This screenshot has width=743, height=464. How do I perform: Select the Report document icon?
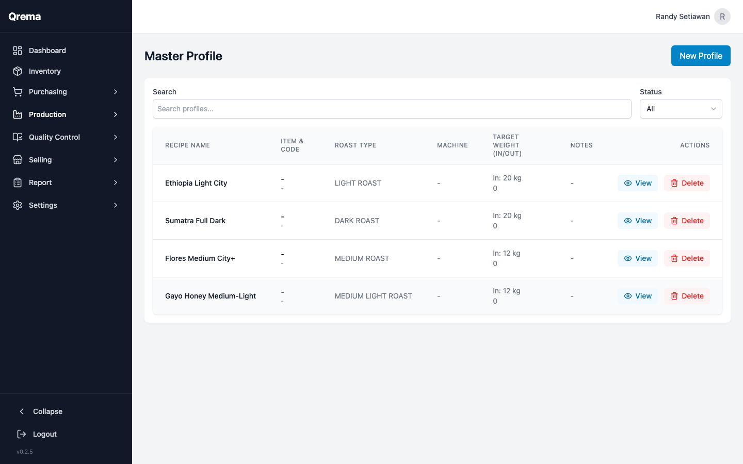click(x=17, y=182)
